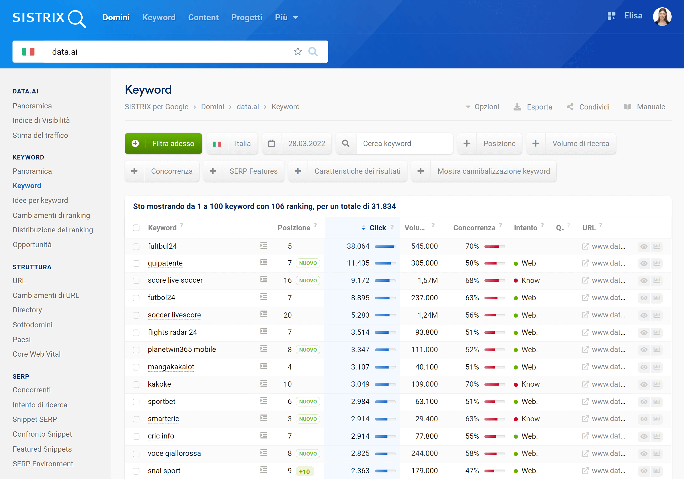Viewport: 684px width, 479px height.
Task: Toggle the select-all checkbox in table header
Action: tap(136, 228)
